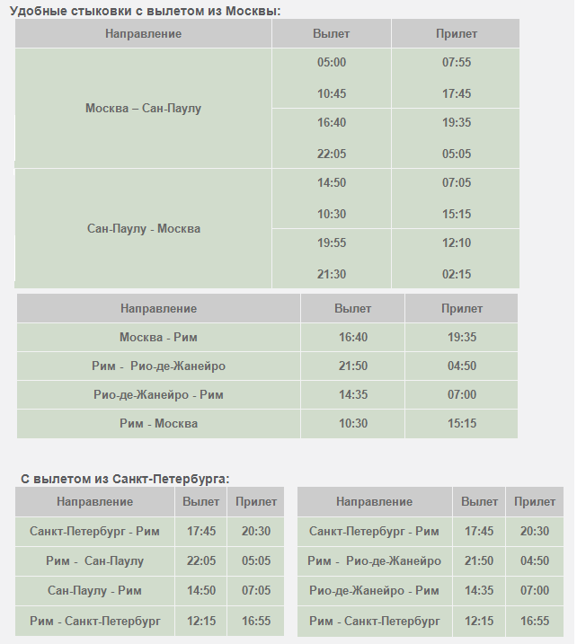
Task: Select the Рим - Москва row label
Action: 158,423
